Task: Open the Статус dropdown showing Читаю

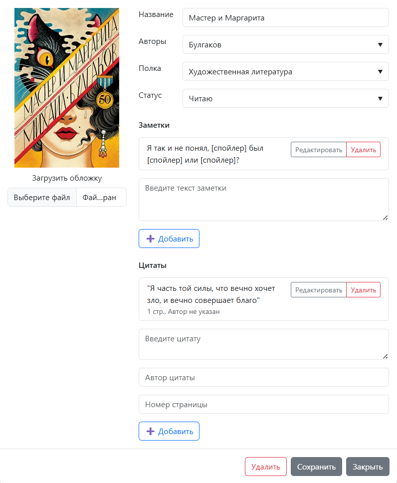Action: tap(285, 98)
